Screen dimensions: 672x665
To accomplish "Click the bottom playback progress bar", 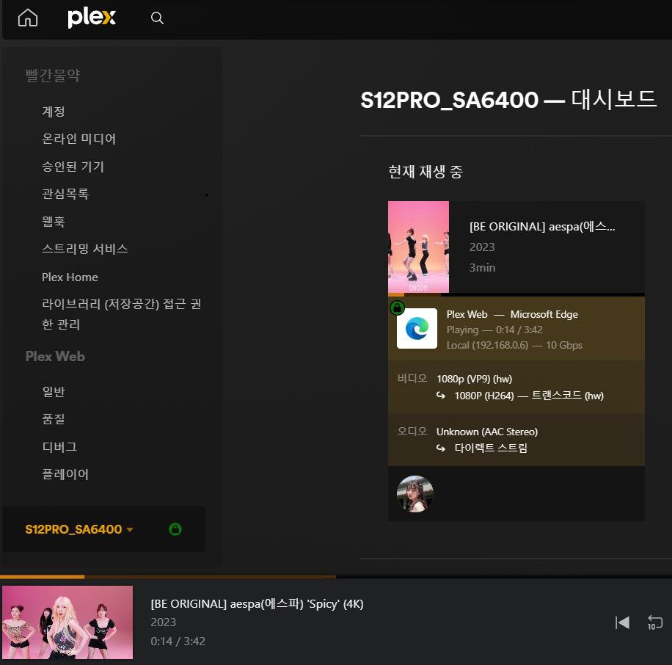I will tap(220, 577).
